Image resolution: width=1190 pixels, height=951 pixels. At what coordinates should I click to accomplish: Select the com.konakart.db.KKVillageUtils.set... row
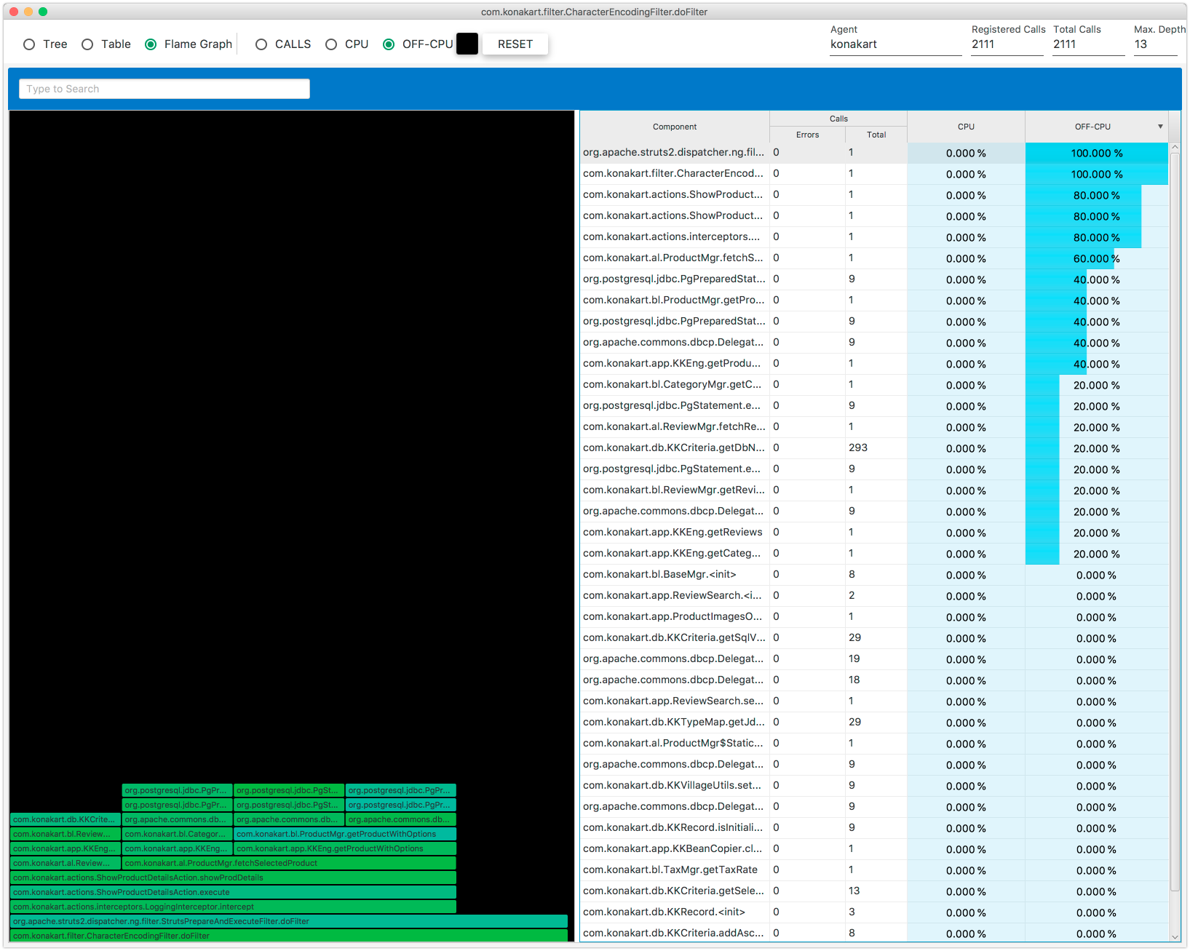click(x=874, y=786)
